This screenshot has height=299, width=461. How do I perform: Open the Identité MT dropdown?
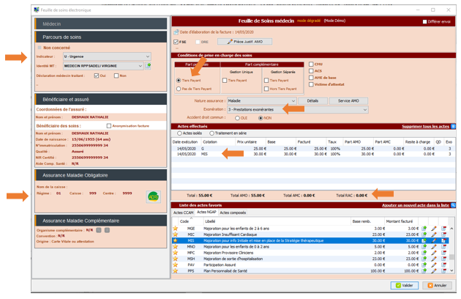coord(103,66)
